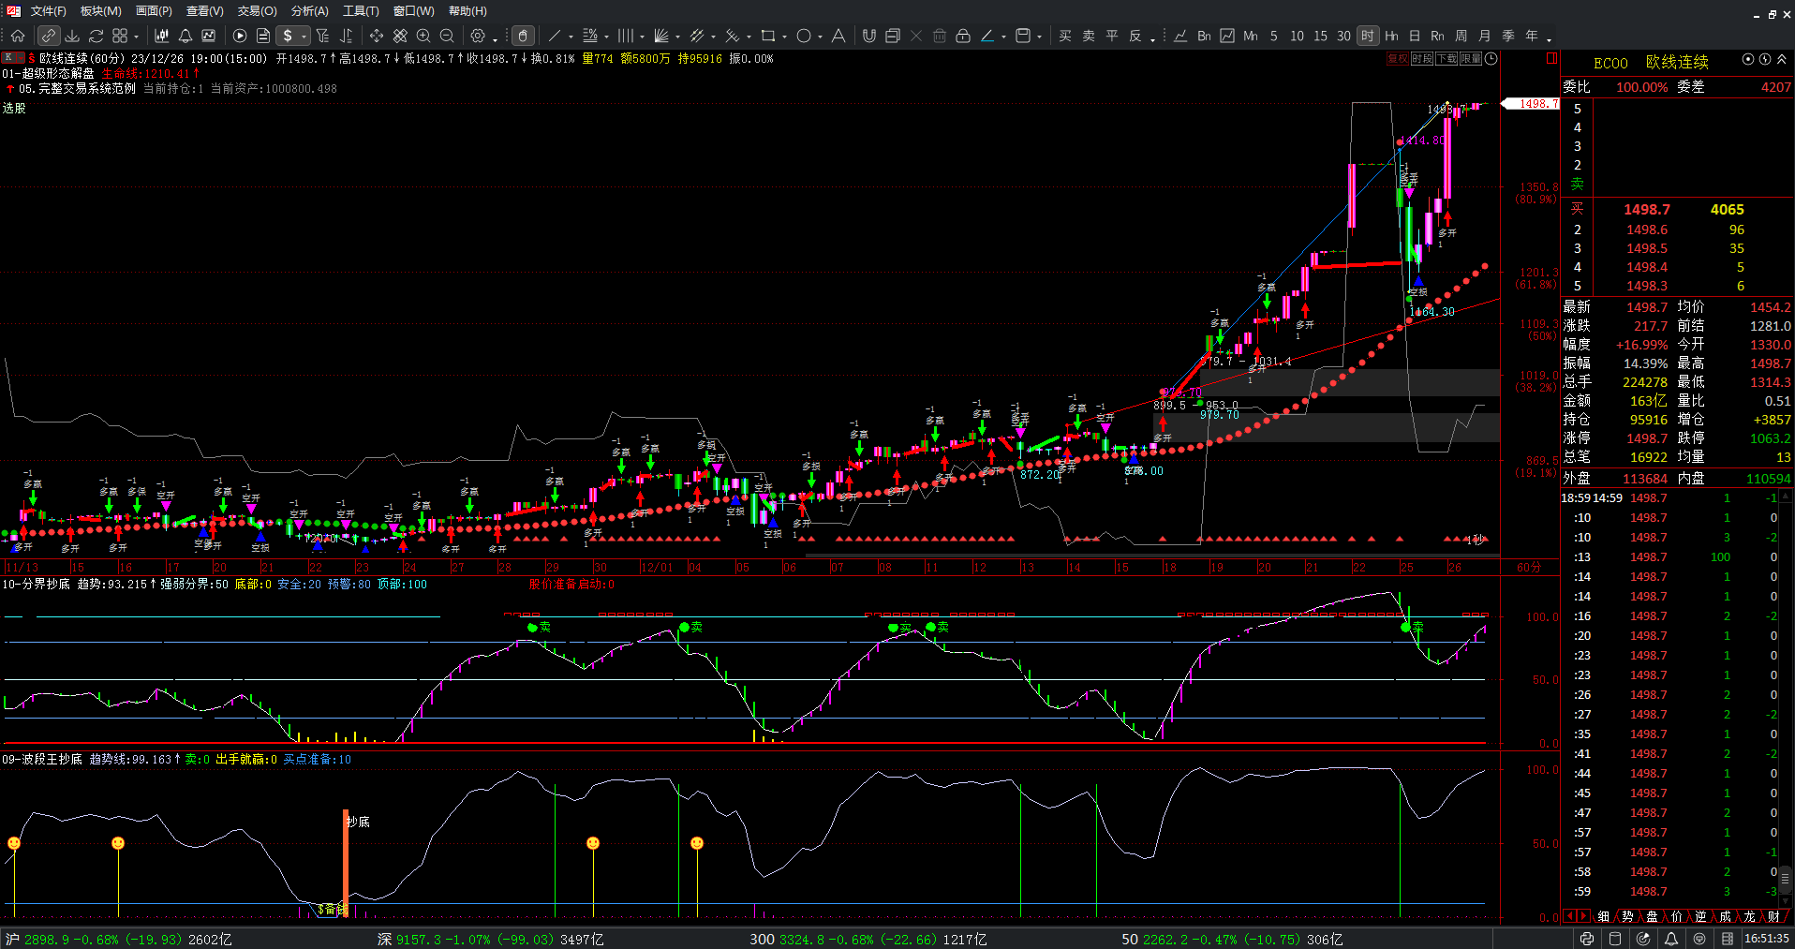This screenshot has height=949, width=1795.
Task: Open the 板块(M) menu
Action: [x=101, y=11]
